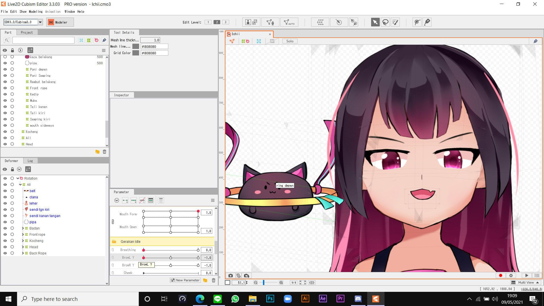Open the Window menu
The image size is (544, 306).
(70, 12)
